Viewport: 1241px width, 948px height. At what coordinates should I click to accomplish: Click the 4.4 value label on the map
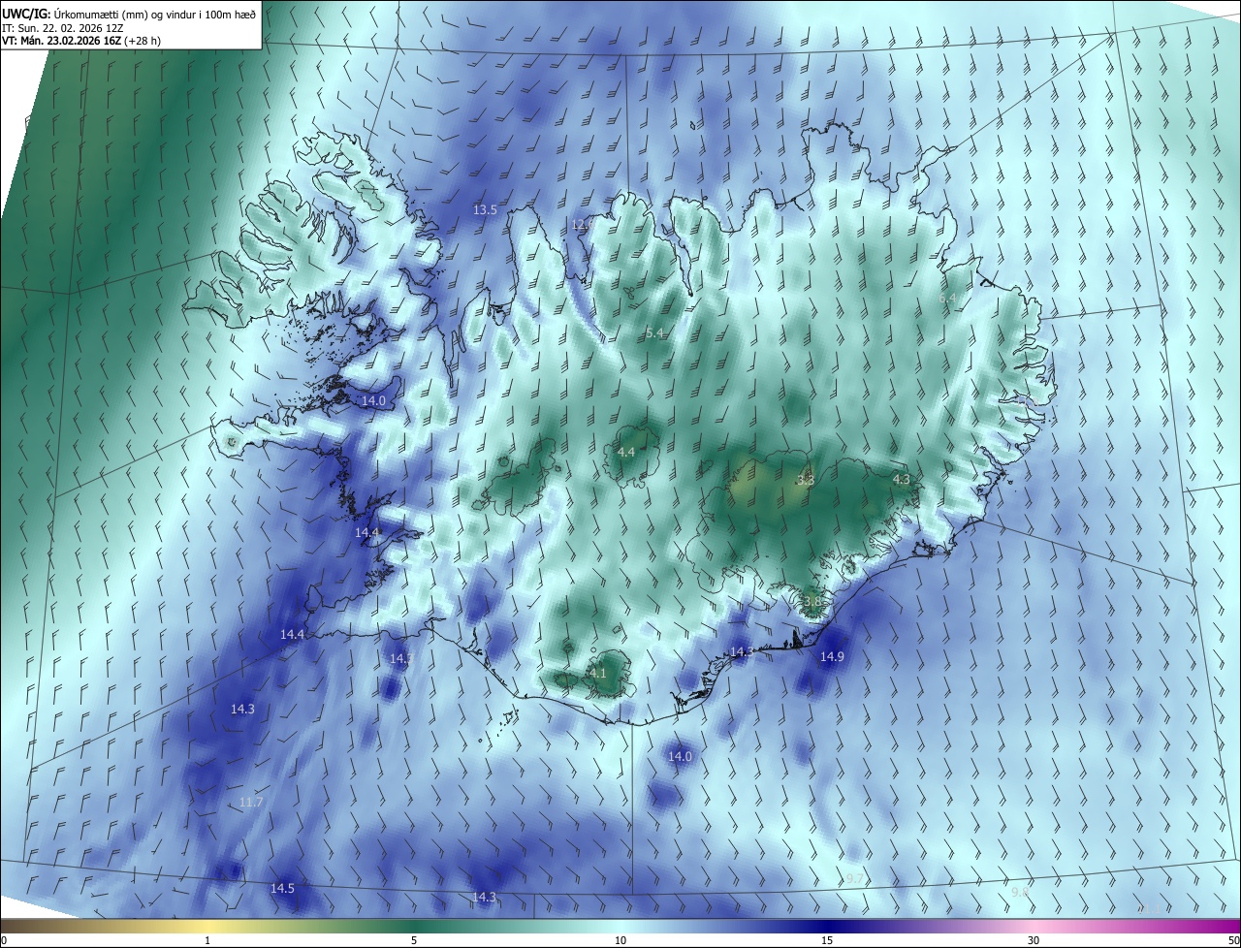(626, 453)
